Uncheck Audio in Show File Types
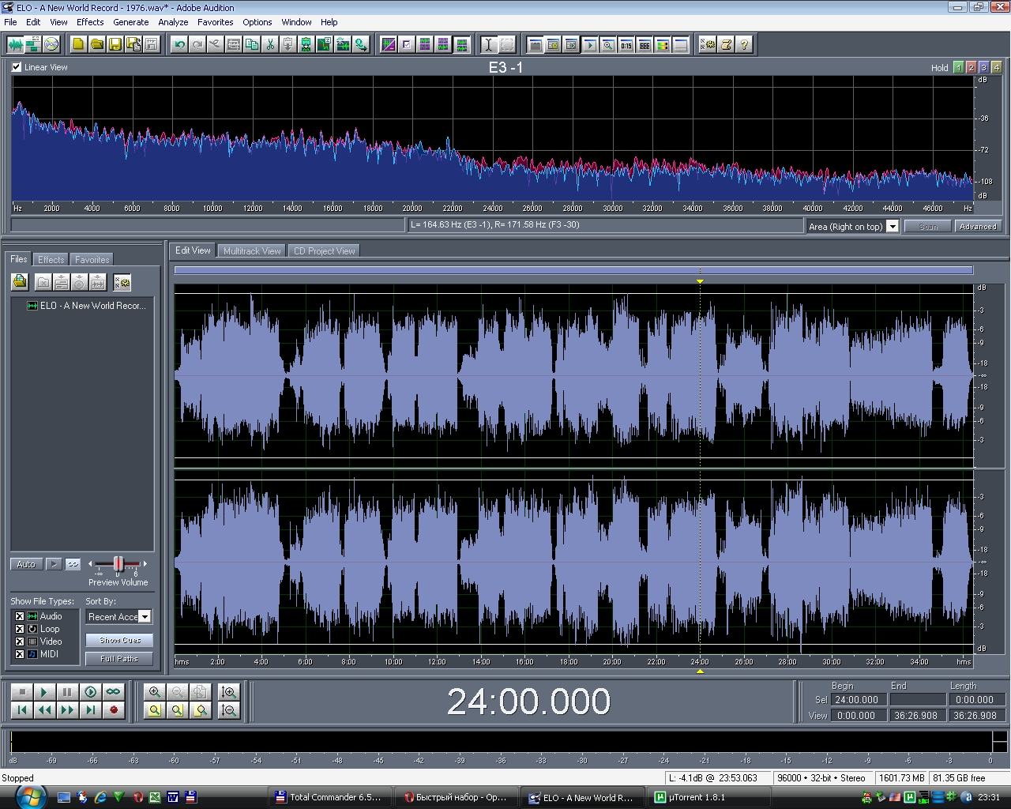The width and height of the screenshot is (1011, 809). 20,616
